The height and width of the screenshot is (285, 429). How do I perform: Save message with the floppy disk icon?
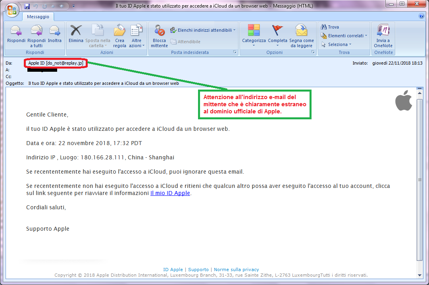pyautogui.click(x=27, y=6)
